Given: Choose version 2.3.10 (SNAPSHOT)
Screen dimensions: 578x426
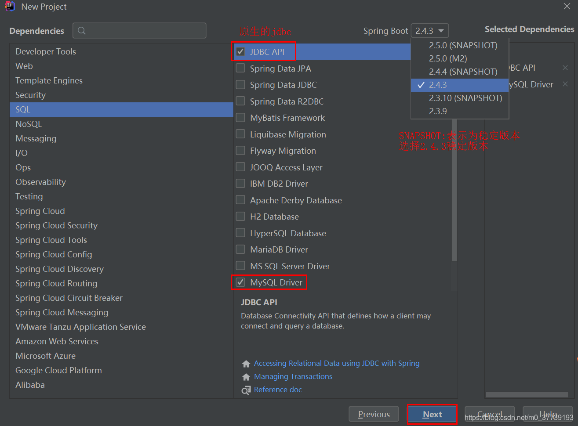Looking at the screenshot, I should pos(460,98).
